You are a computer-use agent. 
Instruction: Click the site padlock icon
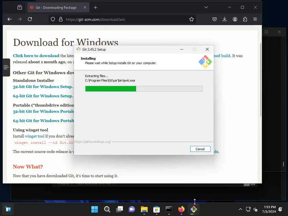pyautogui.click(x=61, y=19)
